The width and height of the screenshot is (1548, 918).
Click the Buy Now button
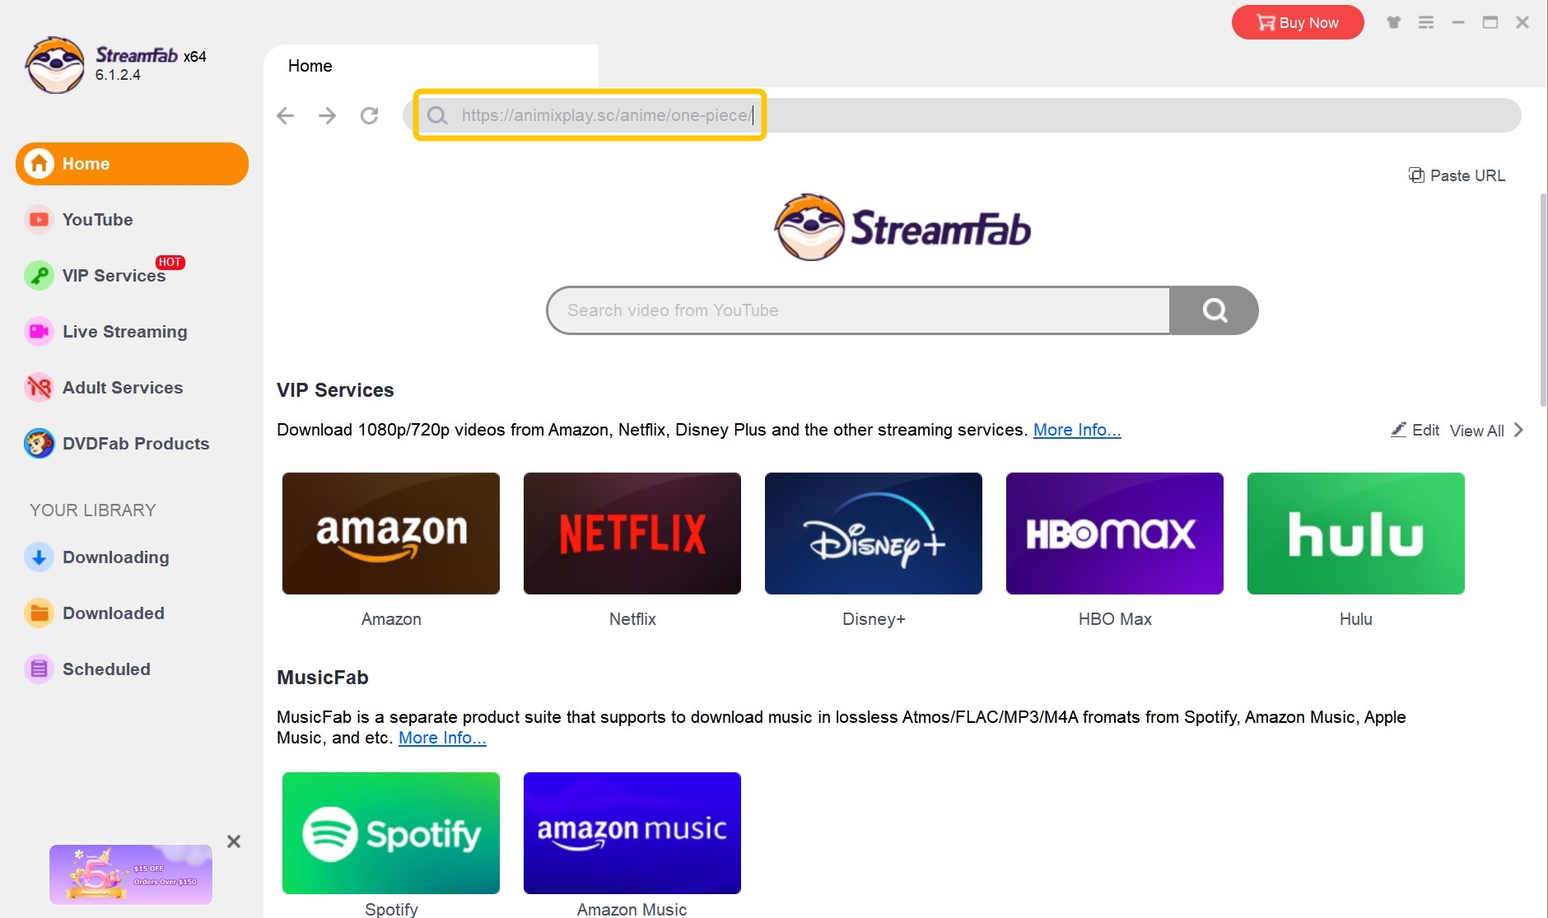coord(1298,22)
